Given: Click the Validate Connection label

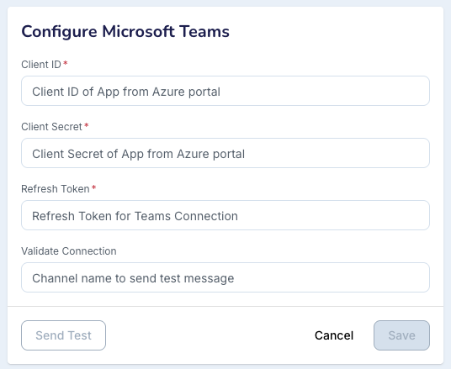Looking at the screenshot, I should pos(69,250).
